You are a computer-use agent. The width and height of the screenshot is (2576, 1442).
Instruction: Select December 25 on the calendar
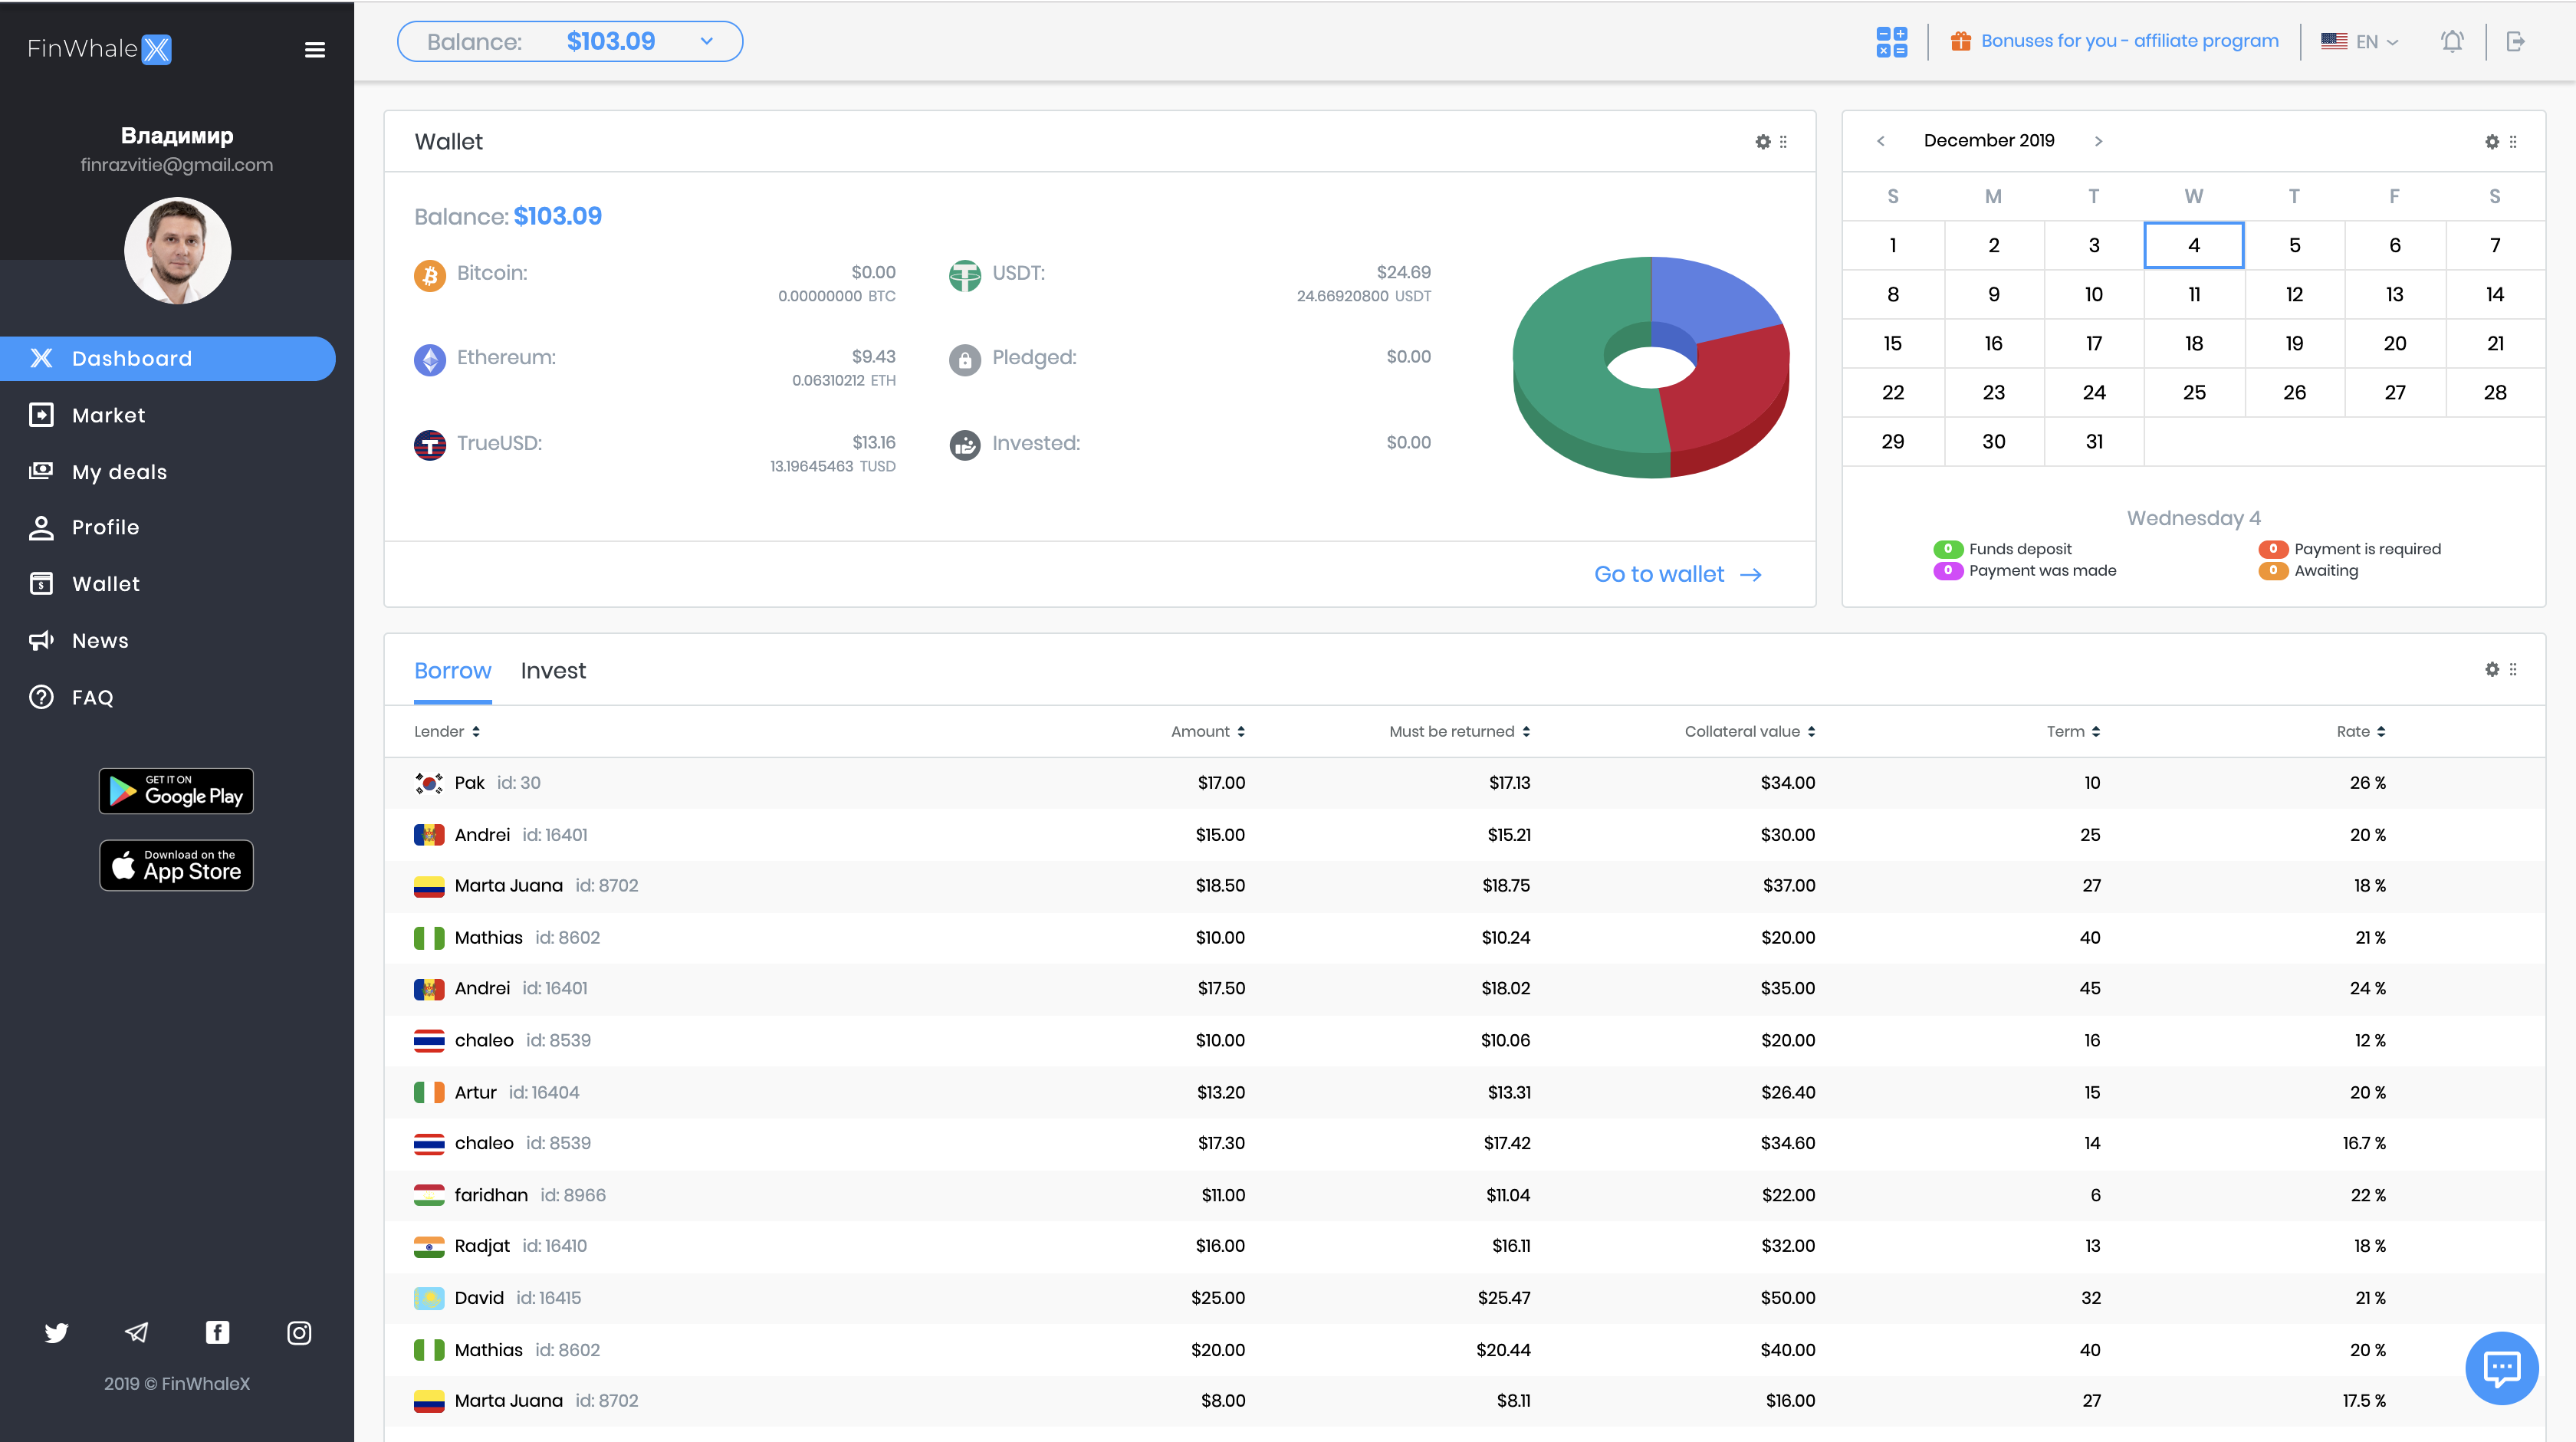[x=2194, y=392]
